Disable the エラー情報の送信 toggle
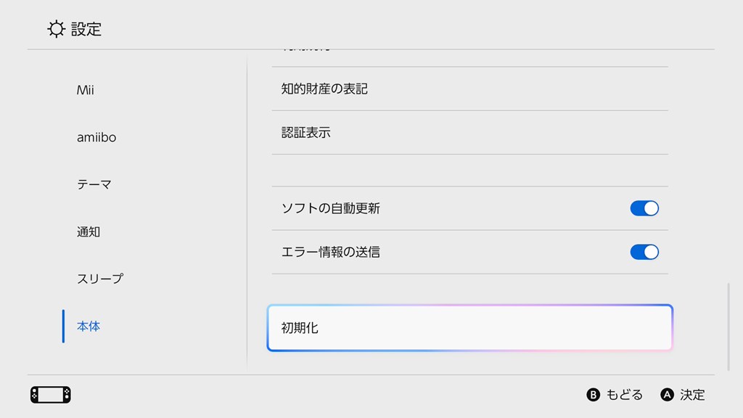 tap(644, 252)
